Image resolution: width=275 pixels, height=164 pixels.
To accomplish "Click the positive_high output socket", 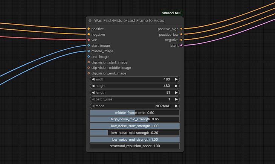I will (x=181, y=29).
